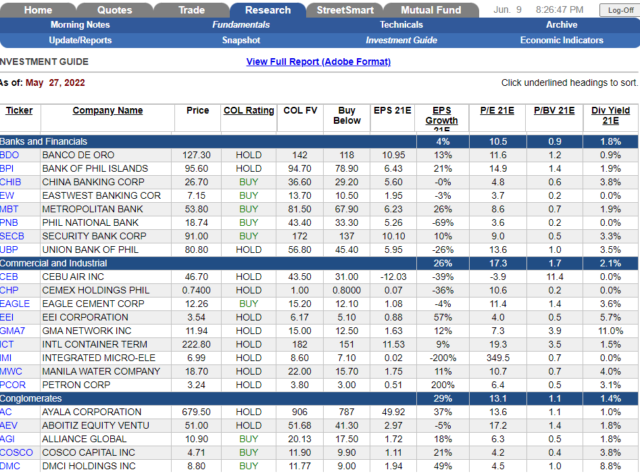Screen dimensions: 640x474
Task: Select Investment Guide menu item
Action: click(401, 40)
